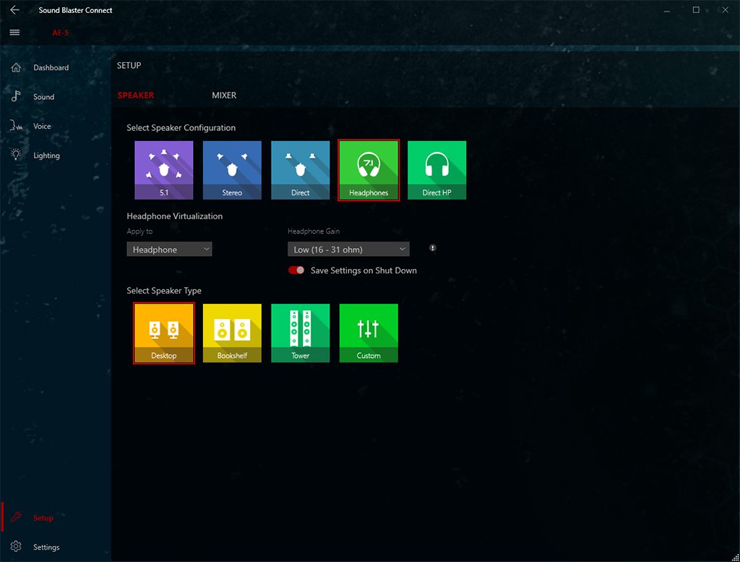
Task: Switch to the MIXER tab
Action: pyautogui.click(x=224, y=95)
